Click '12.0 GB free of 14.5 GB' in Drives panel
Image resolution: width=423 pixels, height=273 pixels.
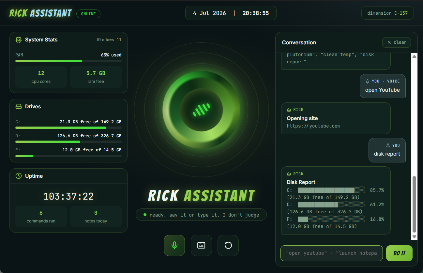tap(92, 150)
